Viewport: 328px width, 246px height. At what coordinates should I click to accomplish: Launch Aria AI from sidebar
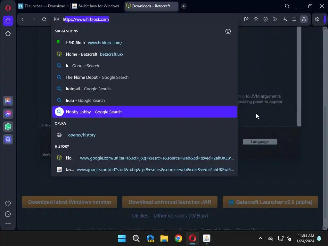[x=8, y=101]
